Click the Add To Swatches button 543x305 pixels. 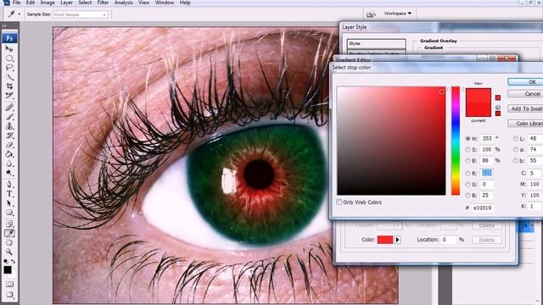point(525,108)
